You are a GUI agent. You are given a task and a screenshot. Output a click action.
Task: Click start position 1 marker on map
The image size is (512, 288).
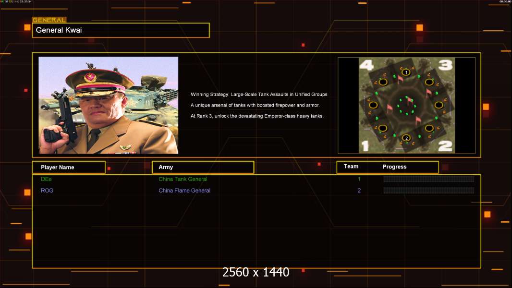(406, 72)
